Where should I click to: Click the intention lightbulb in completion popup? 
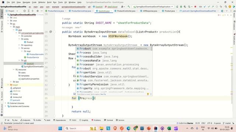click(148, 94)
